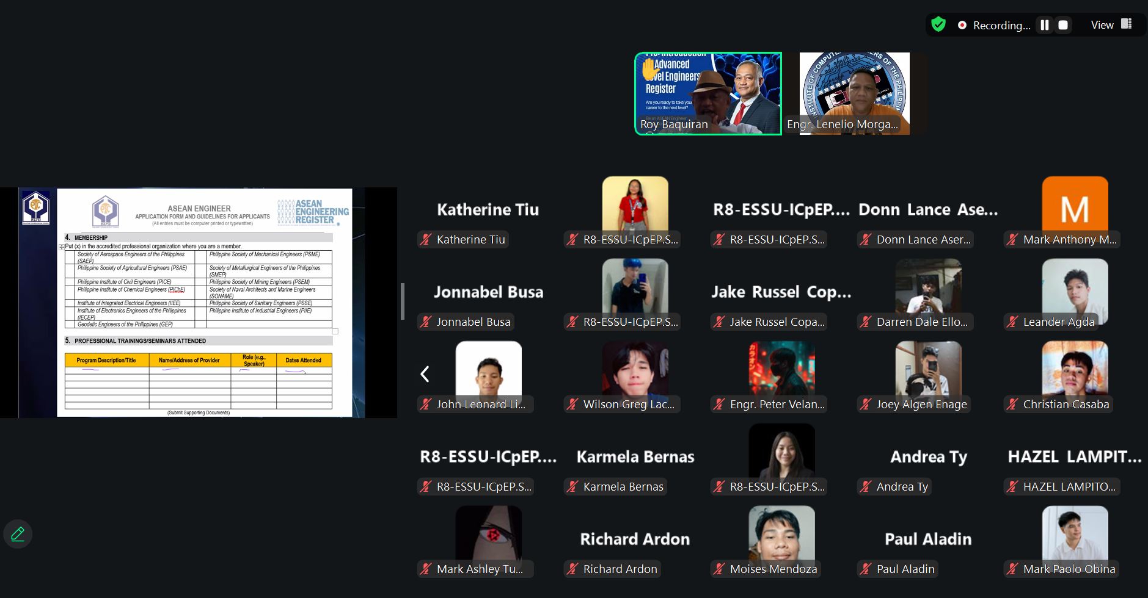Click Katherine Tiu's muted microphone icon
Image resolution: width=1148 pixels, height=598 pixels.
tap(426, 240)
